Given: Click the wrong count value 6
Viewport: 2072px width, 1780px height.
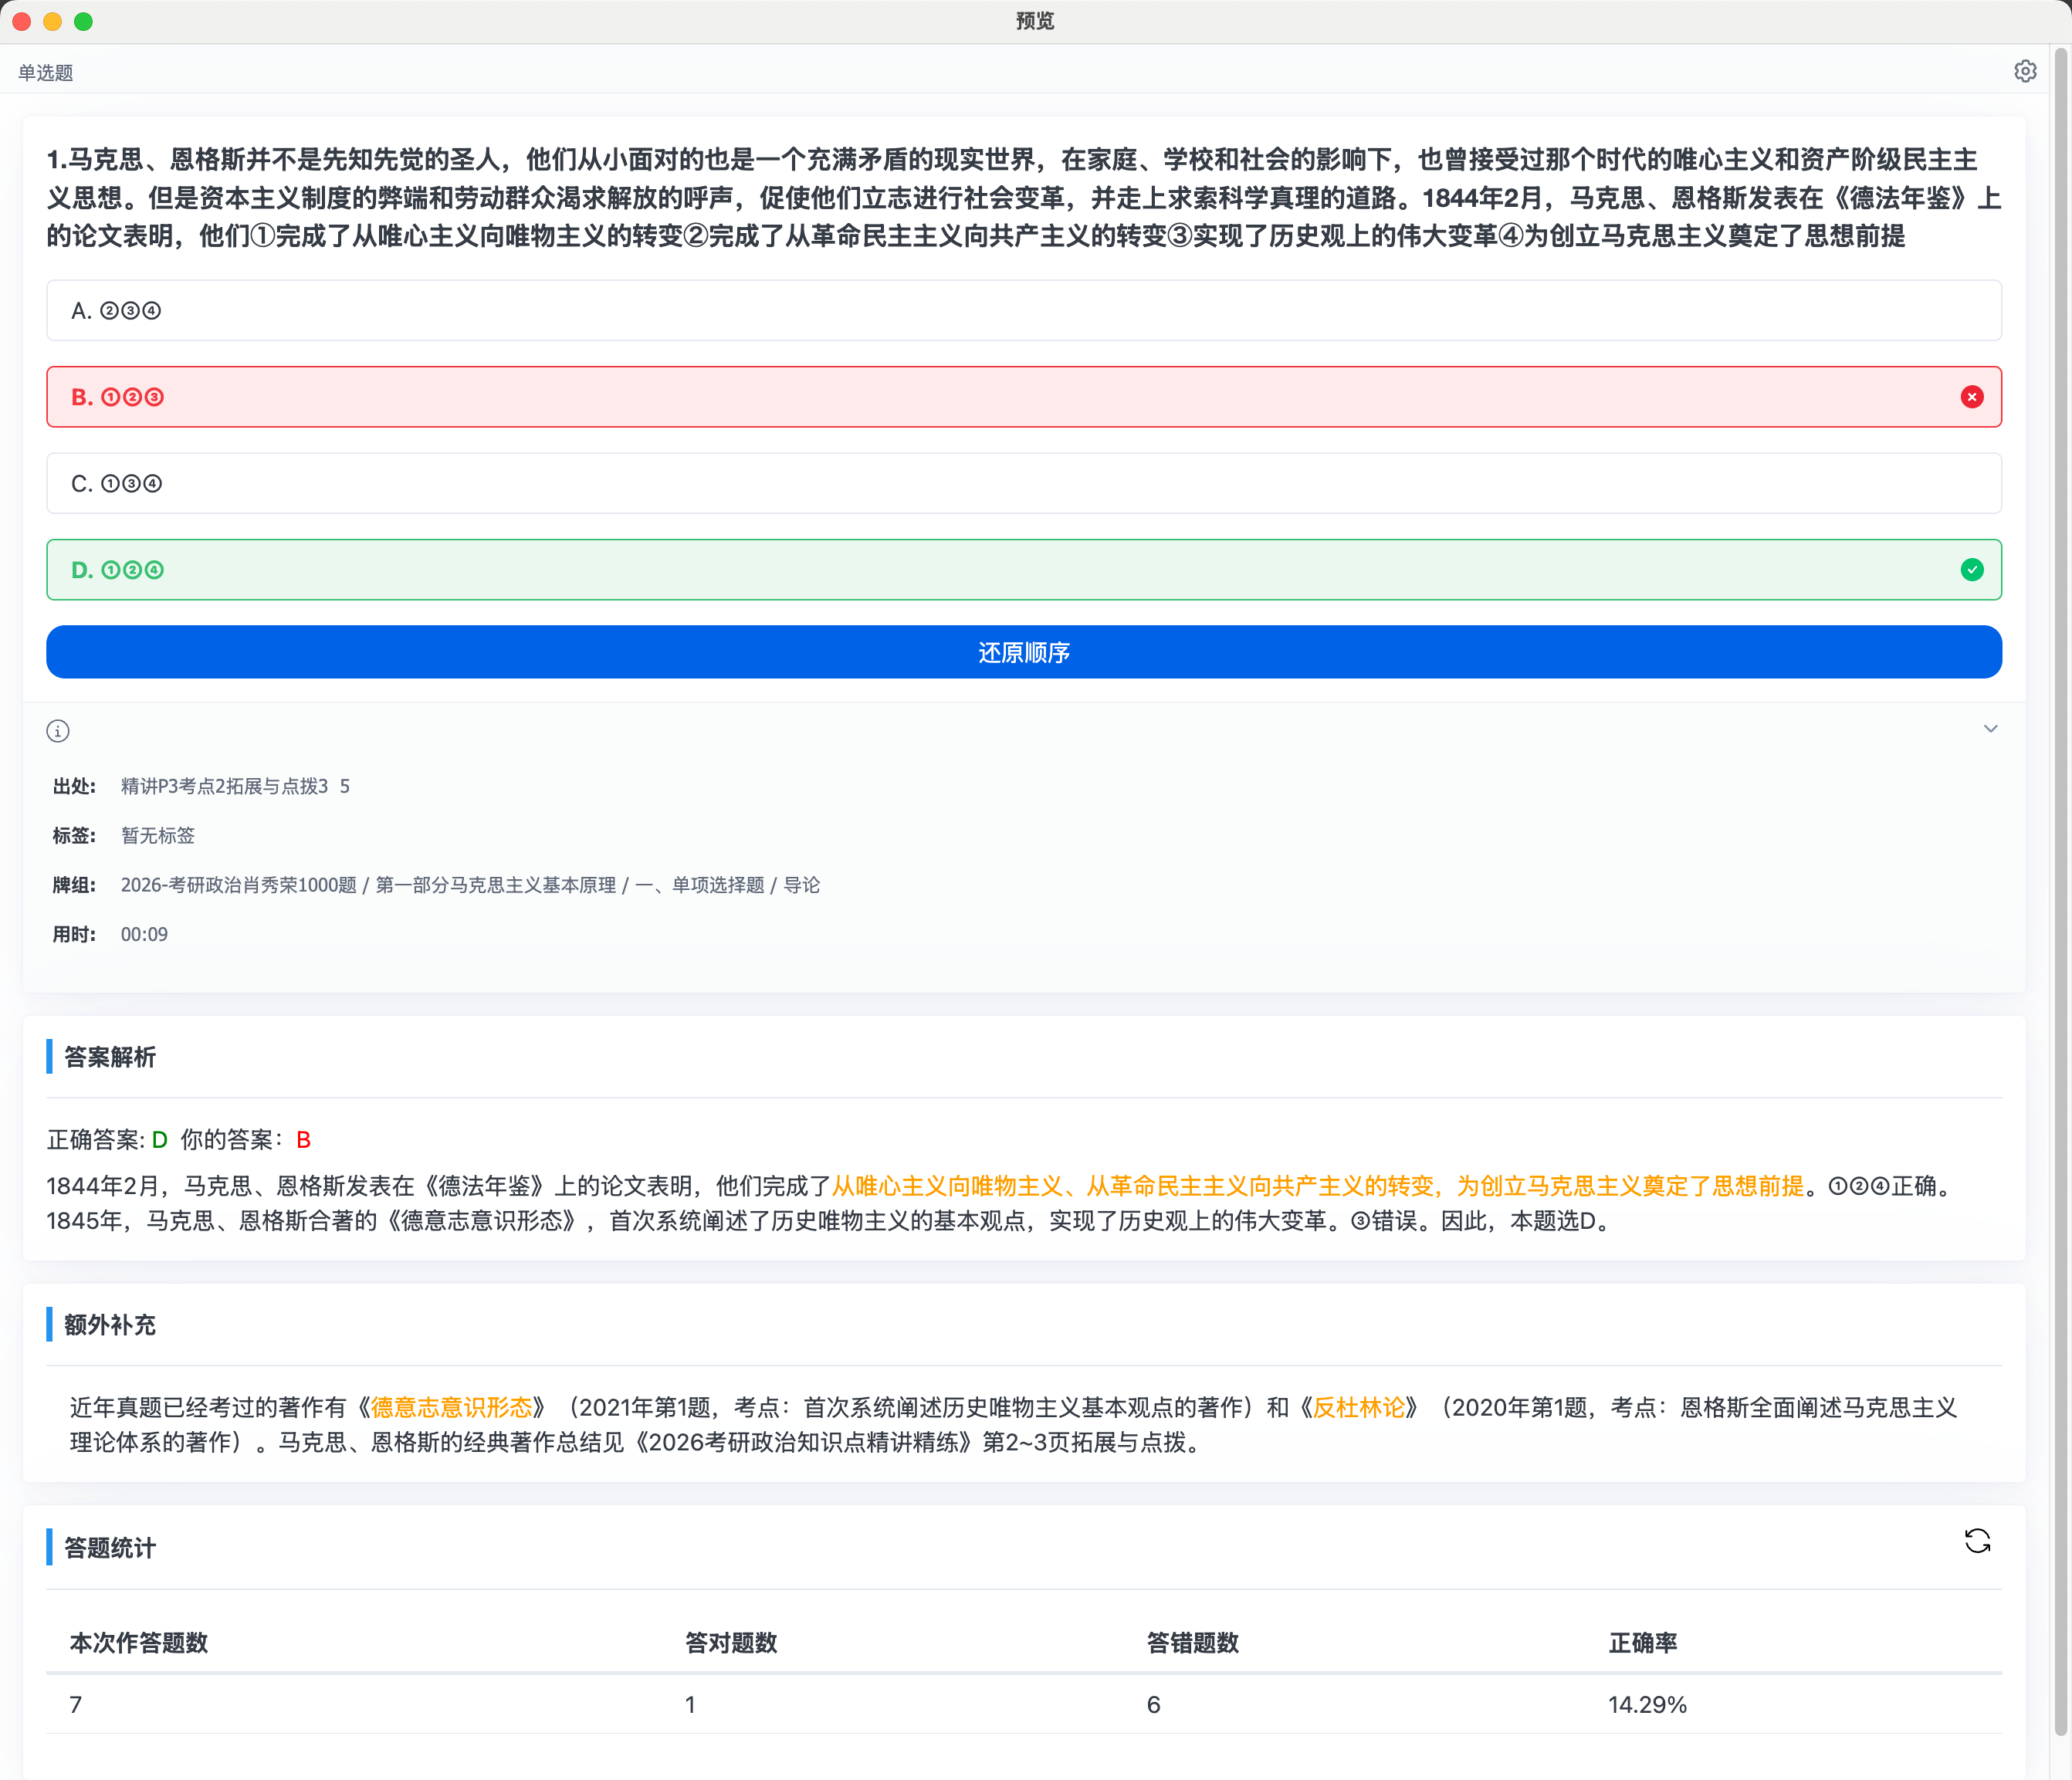Looking at the screenshot, I should [x=1154, y=1705].
